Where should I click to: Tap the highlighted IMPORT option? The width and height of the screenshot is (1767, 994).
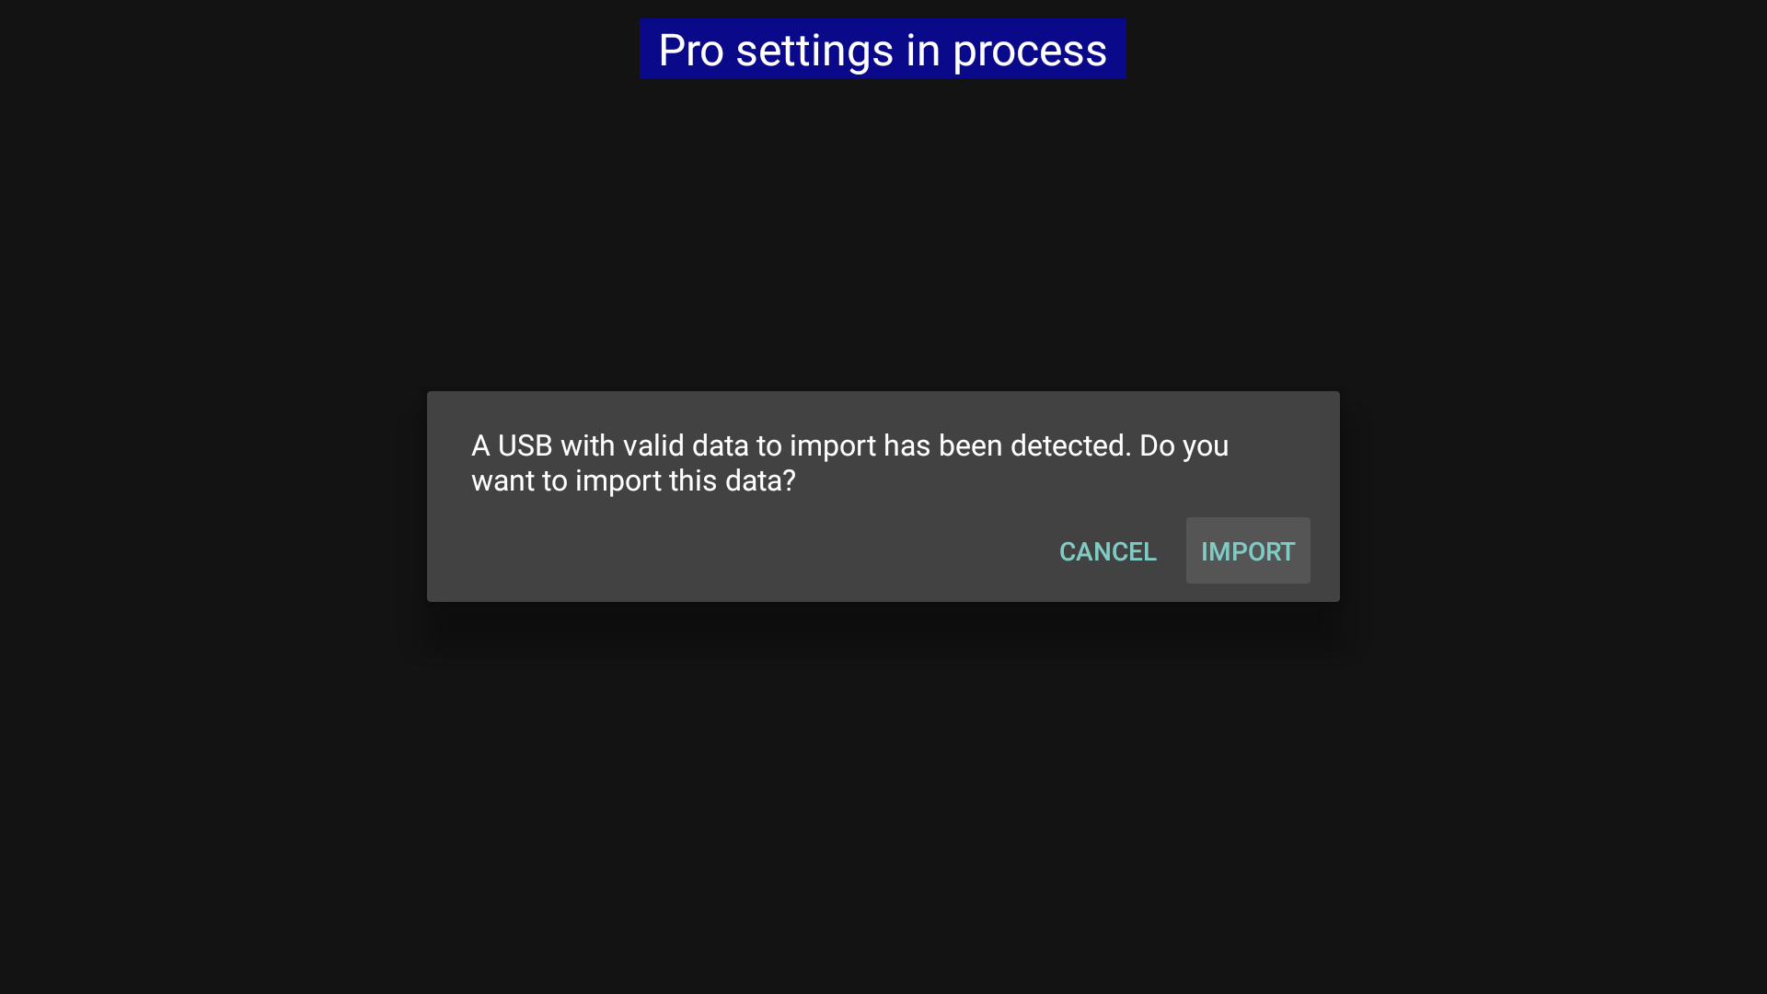click(x=1248, y=550)
